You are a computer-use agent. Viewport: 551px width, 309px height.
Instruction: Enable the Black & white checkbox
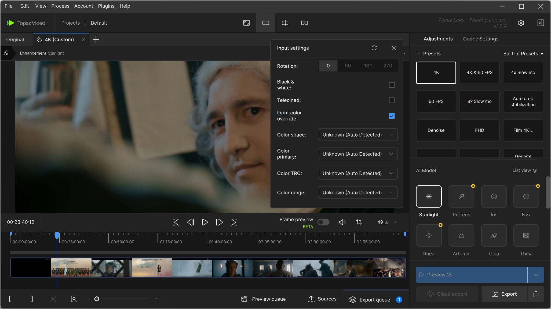pyautogui.click(x=392, y=85)
